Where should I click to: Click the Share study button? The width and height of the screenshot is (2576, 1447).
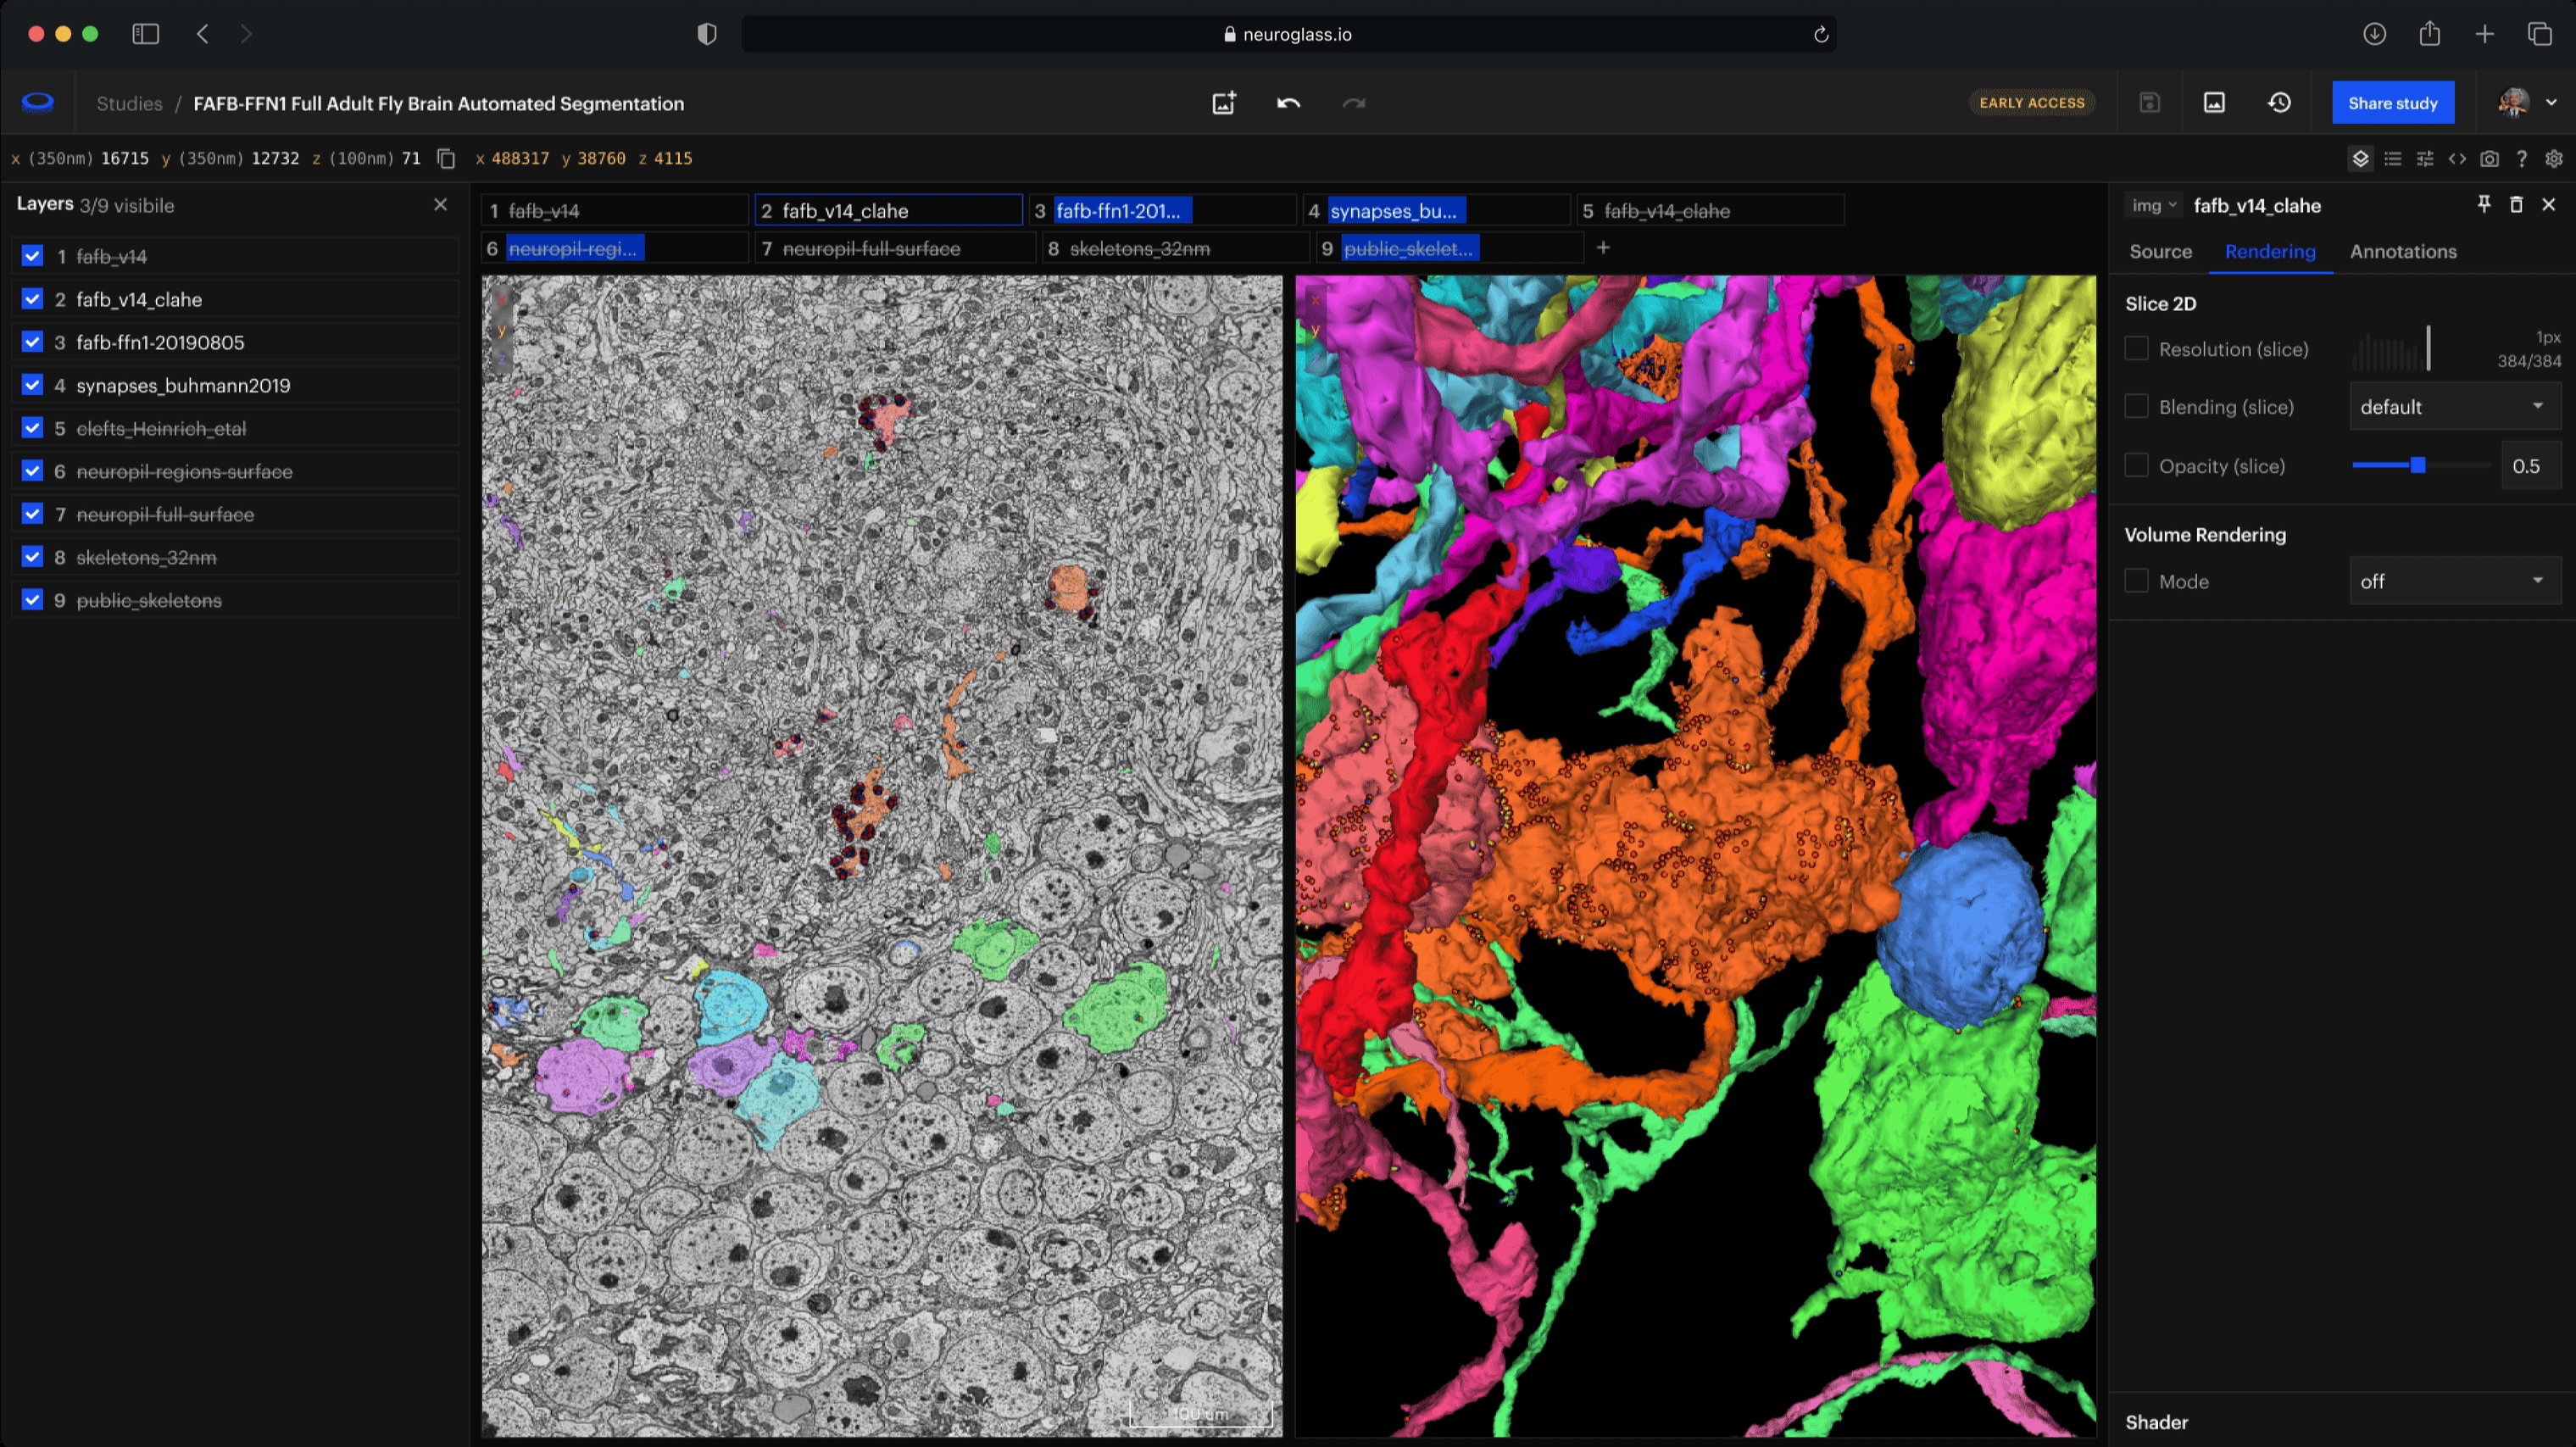tap(2392, 102)
